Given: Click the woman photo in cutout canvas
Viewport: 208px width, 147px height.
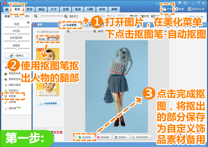Looking at the screenshot, I should [x=116, y=87].
